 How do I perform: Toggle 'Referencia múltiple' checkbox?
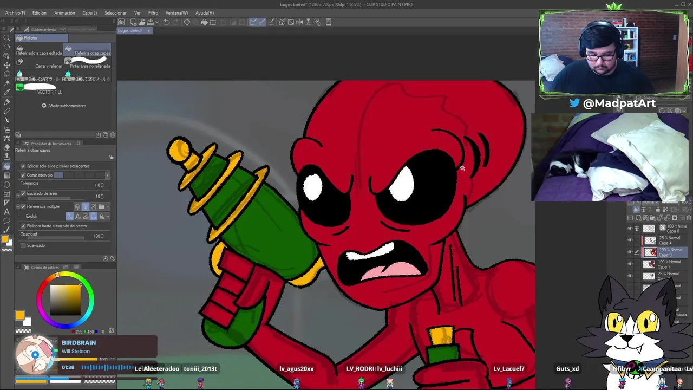pos(23,206)
